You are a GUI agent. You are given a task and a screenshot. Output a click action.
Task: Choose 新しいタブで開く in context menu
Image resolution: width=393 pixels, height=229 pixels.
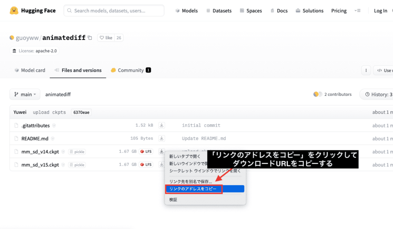tap(185, 157)
